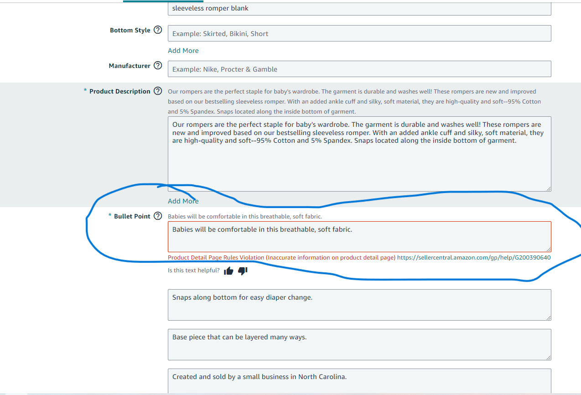
Task: Give thumbs down for unhelpful text
Action: 243,271
